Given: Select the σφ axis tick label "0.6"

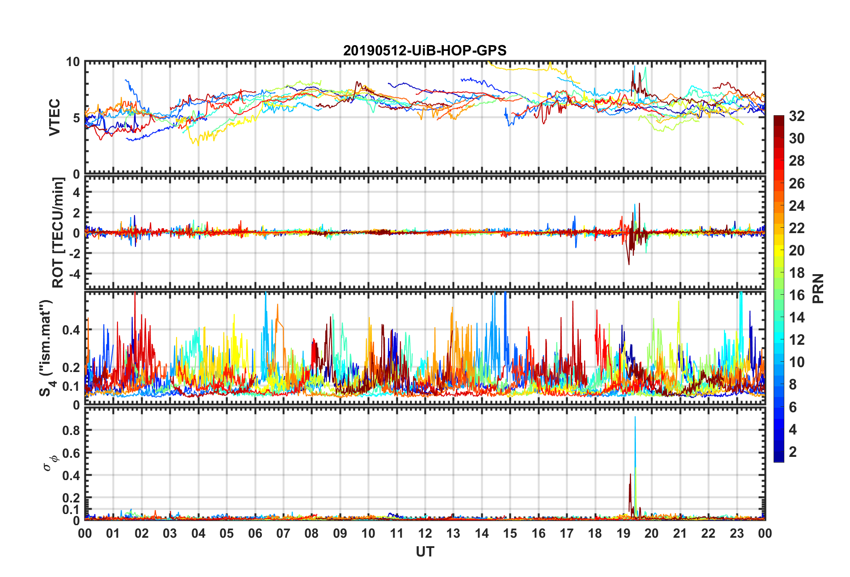Looking at the screenshot, I should pyautogui.click(x=71, y=453).
